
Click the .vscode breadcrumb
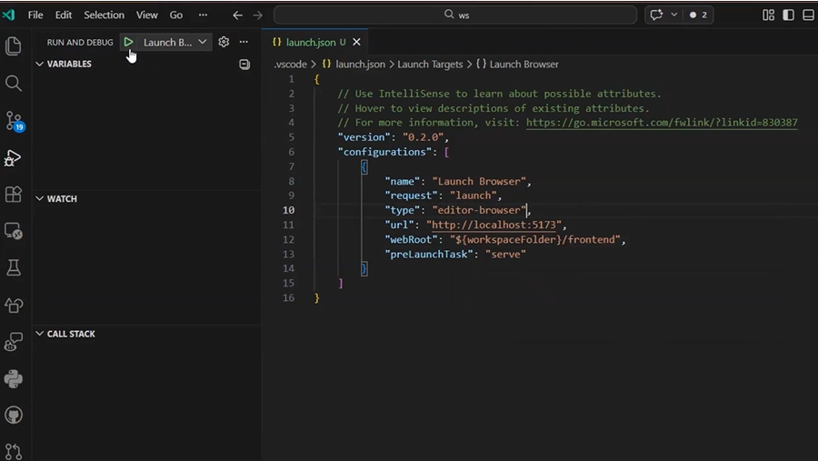(x=291, y=65)
